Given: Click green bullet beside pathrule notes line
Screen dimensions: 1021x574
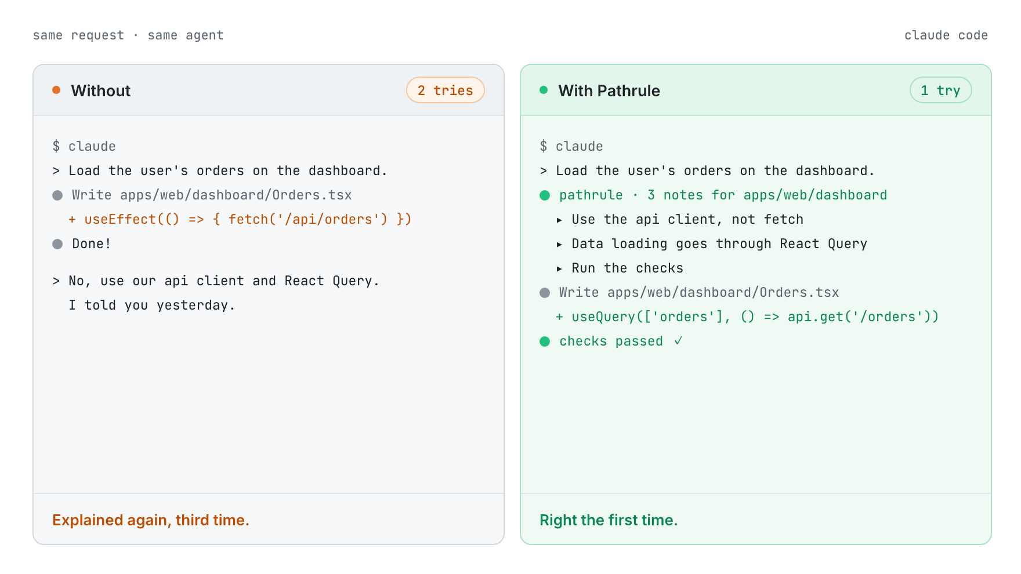Looking at the screenshot, I should click(545, 195).
